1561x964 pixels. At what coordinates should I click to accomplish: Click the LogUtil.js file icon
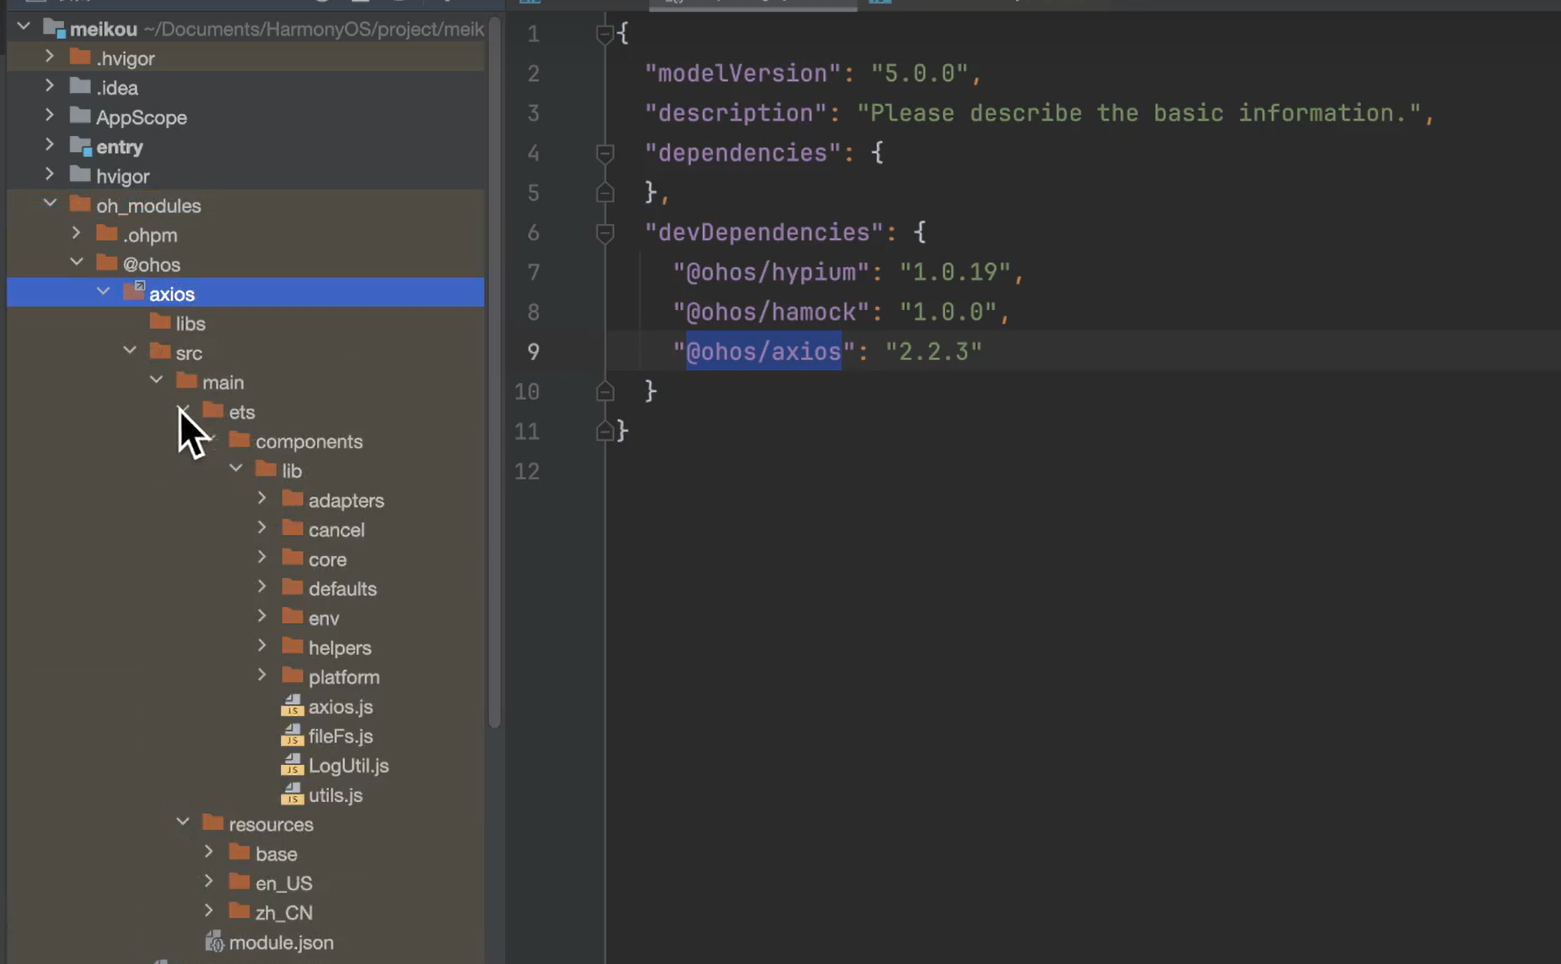point(292,764)
